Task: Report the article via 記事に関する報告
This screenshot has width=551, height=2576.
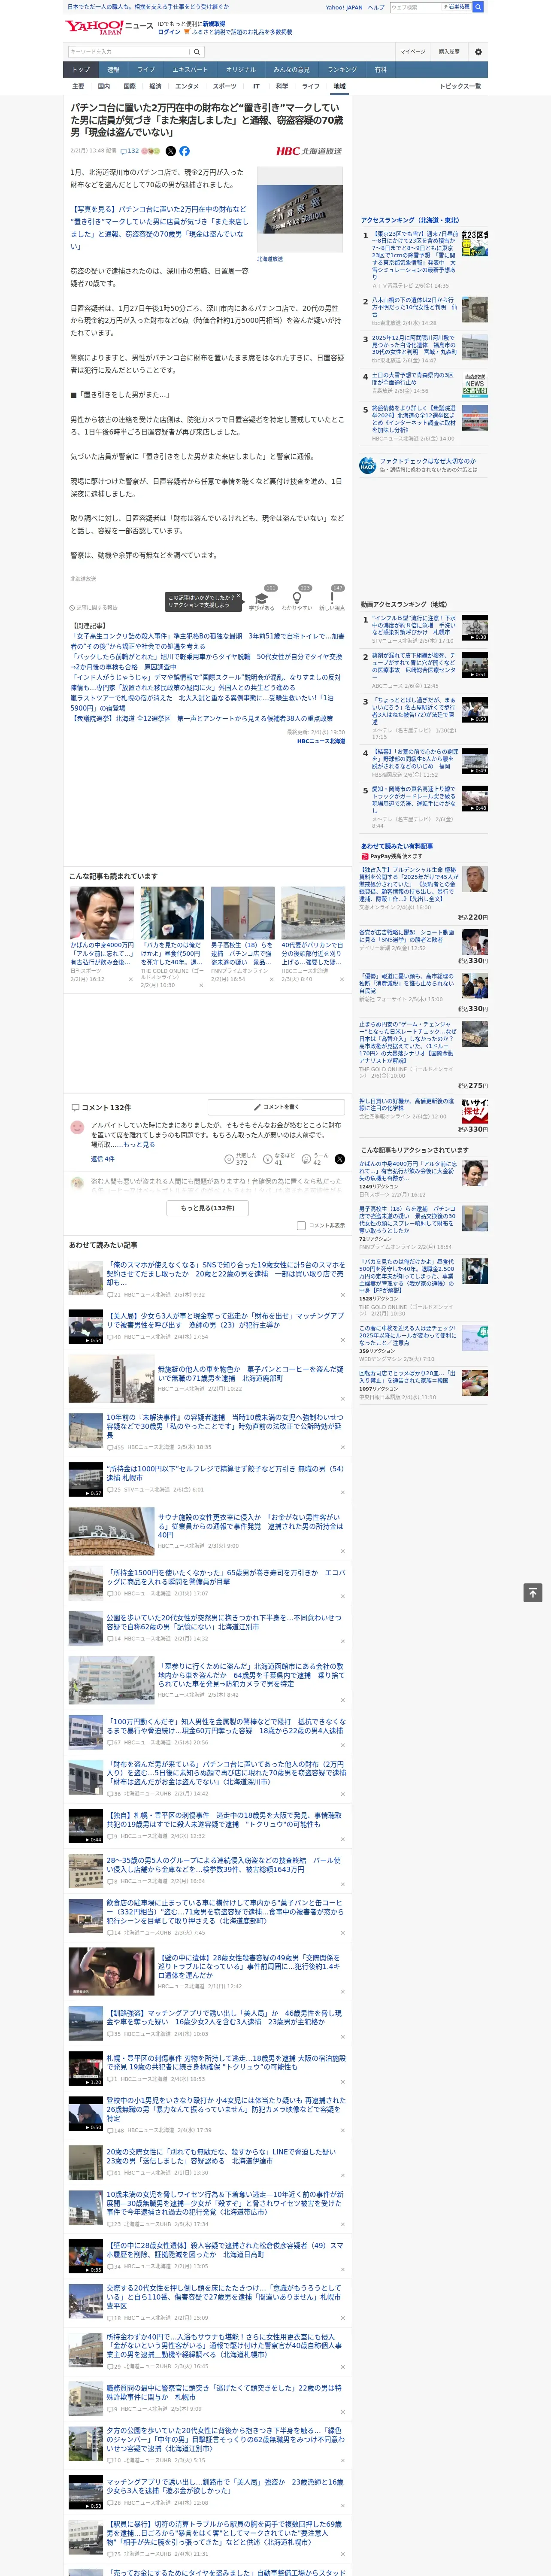Action: coord(94,607)
